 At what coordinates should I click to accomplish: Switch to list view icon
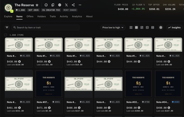coord(147,27)
